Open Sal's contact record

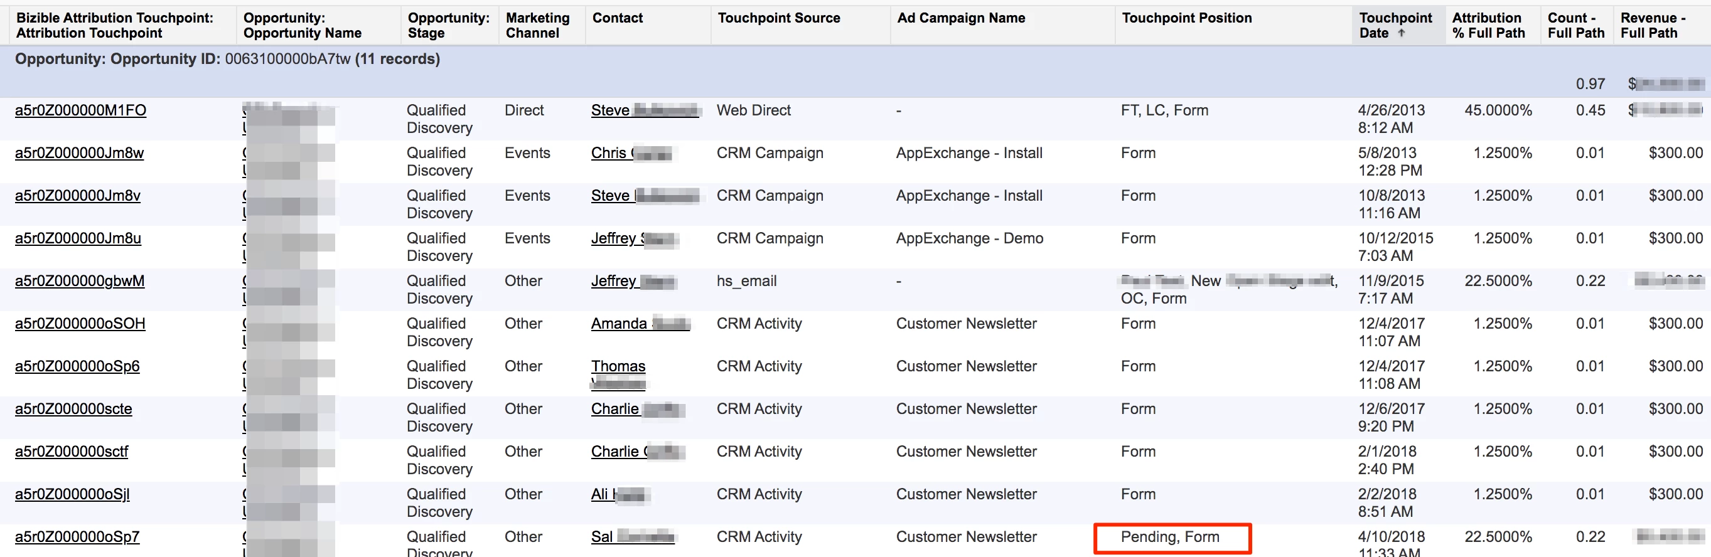(632, 536)
